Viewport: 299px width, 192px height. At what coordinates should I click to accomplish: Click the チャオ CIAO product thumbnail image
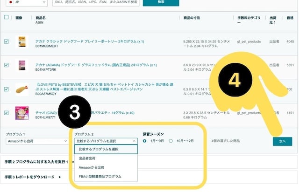click(21, 113)
